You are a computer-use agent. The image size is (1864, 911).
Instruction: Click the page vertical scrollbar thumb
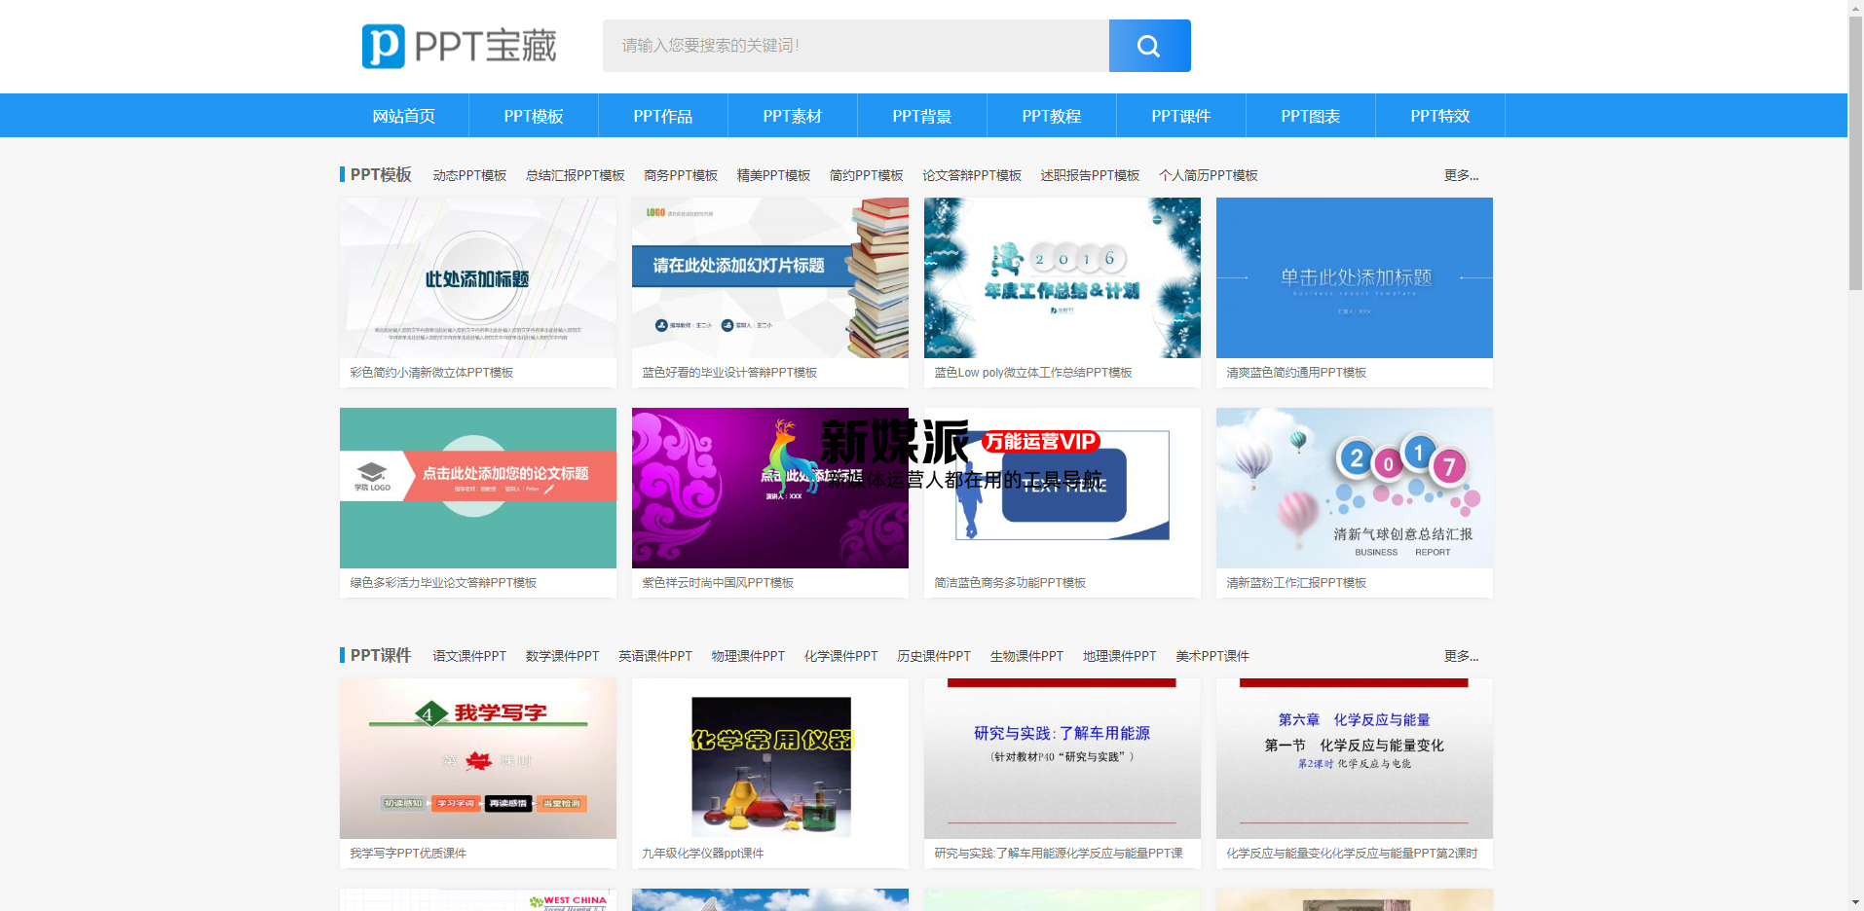pos(1856,153)
